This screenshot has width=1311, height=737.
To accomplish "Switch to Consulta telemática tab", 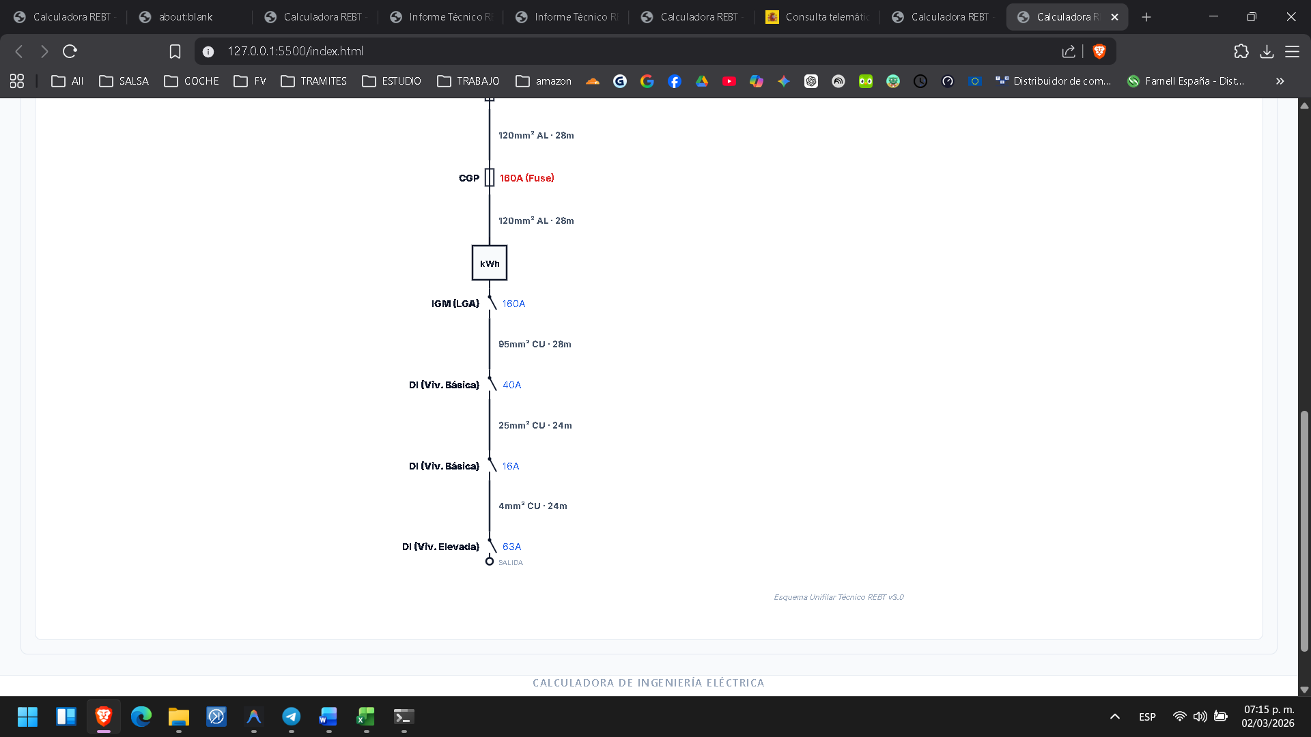I will 818,17.
